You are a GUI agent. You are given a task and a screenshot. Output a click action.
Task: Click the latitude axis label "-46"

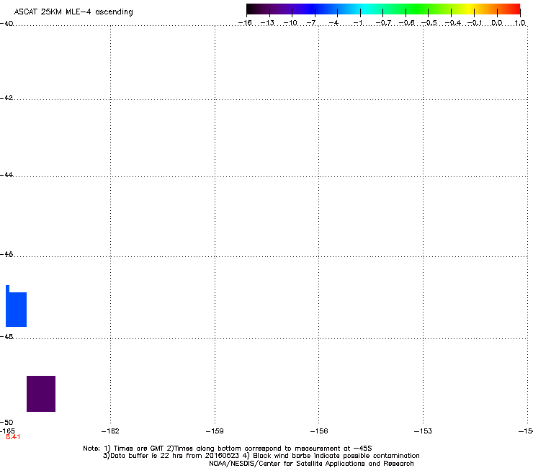pyautogui.click(x=6, y=255)
